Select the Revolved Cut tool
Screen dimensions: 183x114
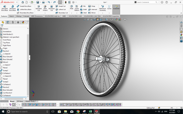(x=52, y=8)
